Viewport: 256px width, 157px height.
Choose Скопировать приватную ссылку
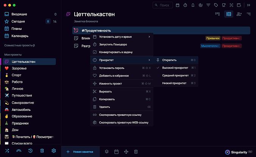click(x=122, y=115)
